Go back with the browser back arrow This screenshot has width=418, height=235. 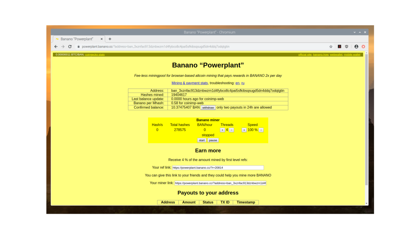[56, 47]
